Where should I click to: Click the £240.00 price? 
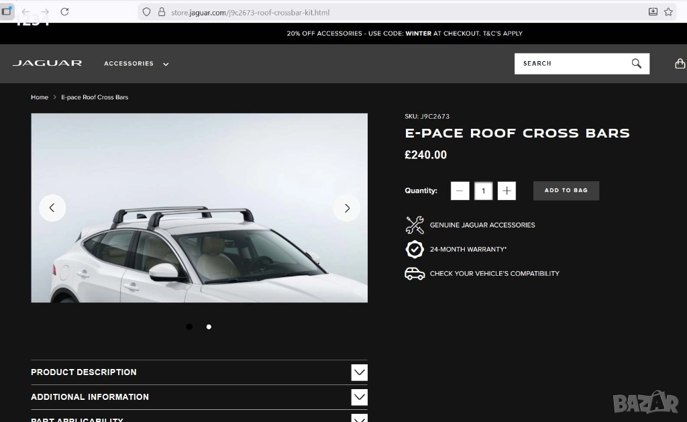[425, 155]
